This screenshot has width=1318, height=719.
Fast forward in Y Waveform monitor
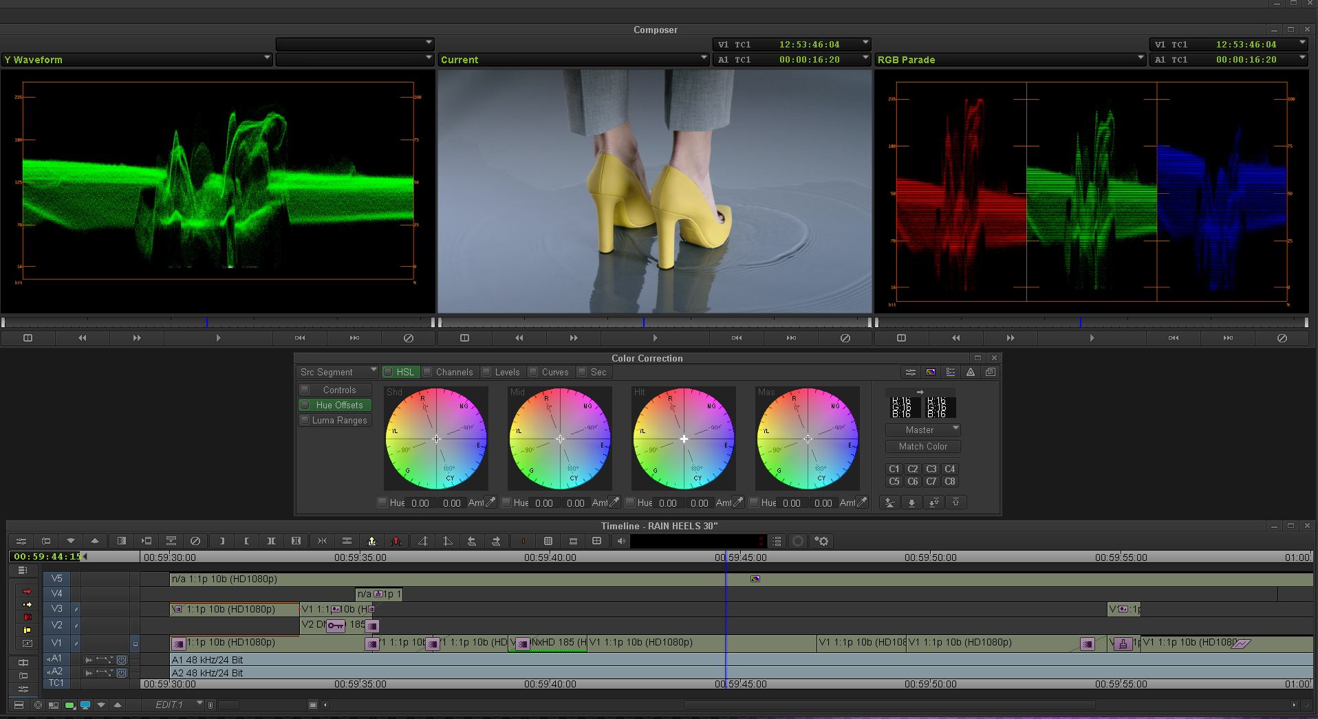136,338
